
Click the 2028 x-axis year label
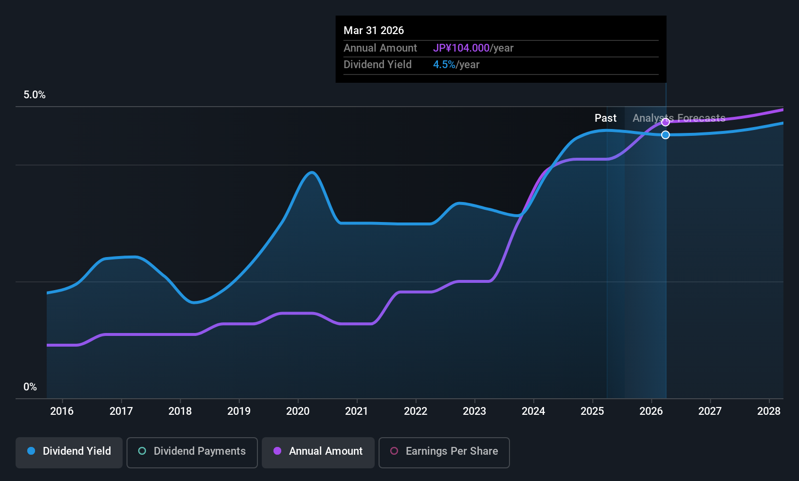(x=769, y=411)
